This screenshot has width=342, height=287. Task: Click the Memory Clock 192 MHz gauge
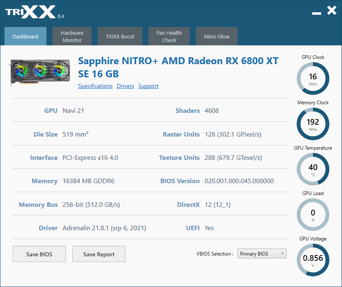pos(313,124)
